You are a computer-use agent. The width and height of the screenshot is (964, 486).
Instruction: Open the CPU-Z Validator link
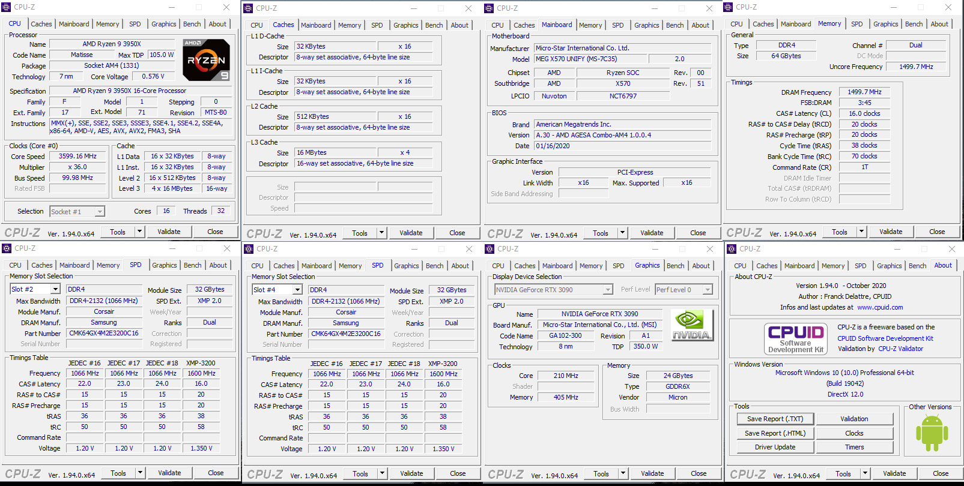coord(901,349)
